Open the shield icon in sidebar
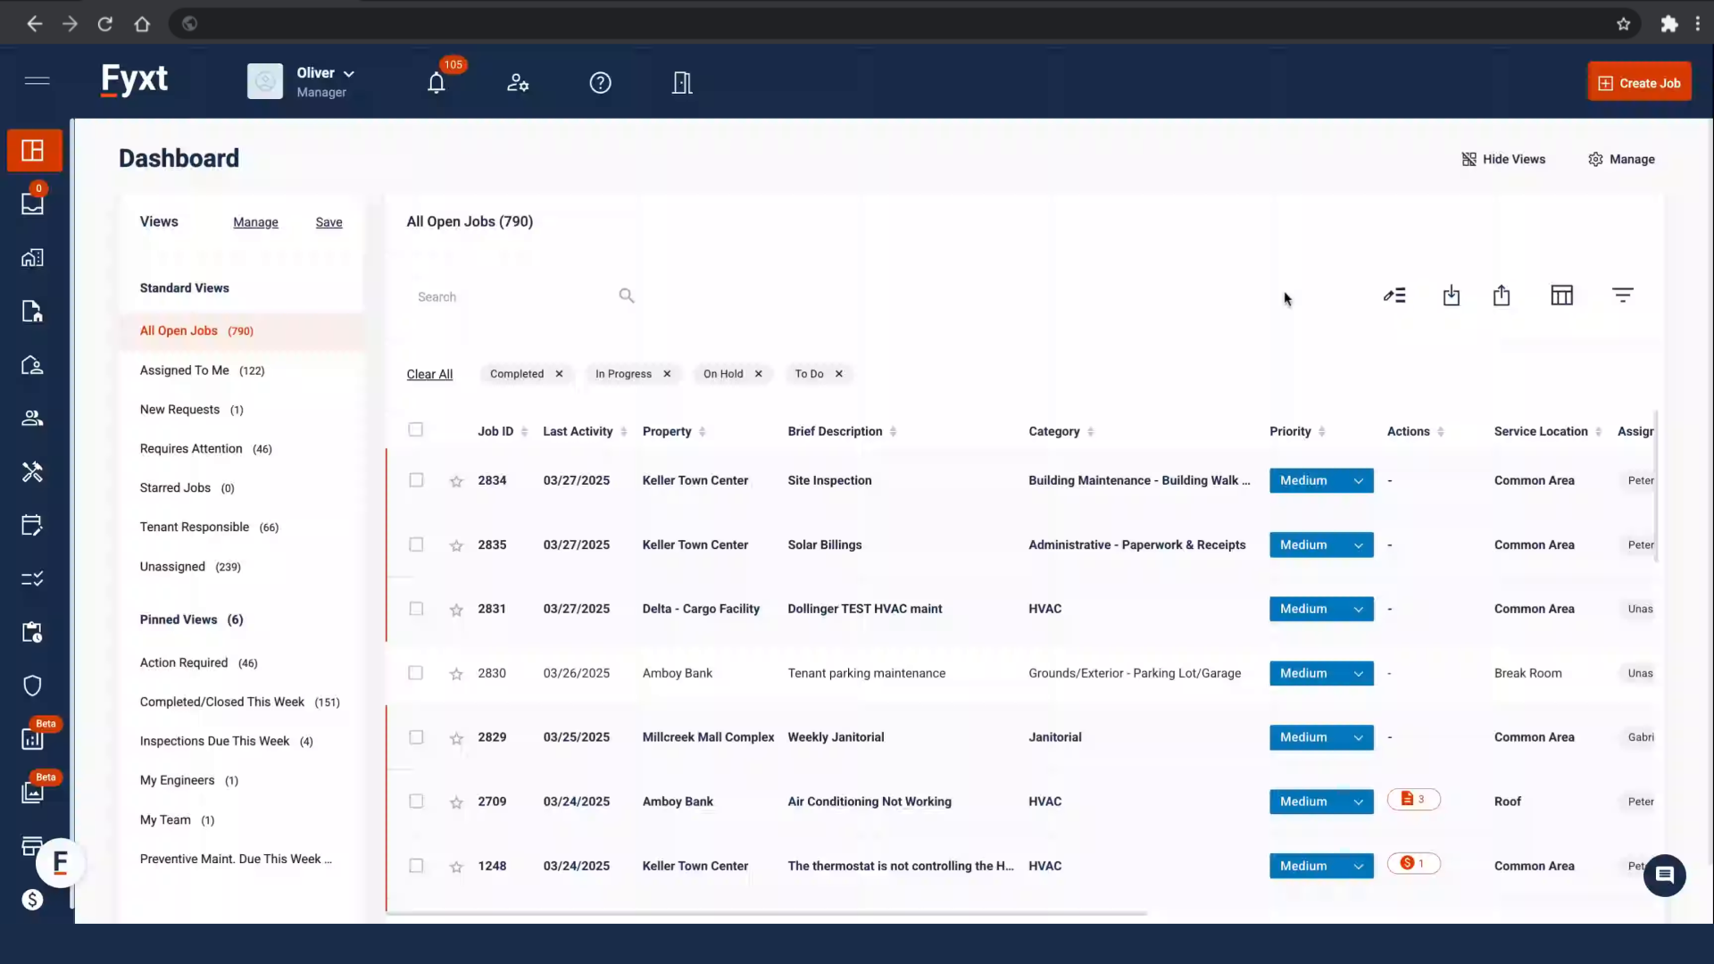Image resolution: width=1714 pixels, height=964 pixels. pos(33,686)
